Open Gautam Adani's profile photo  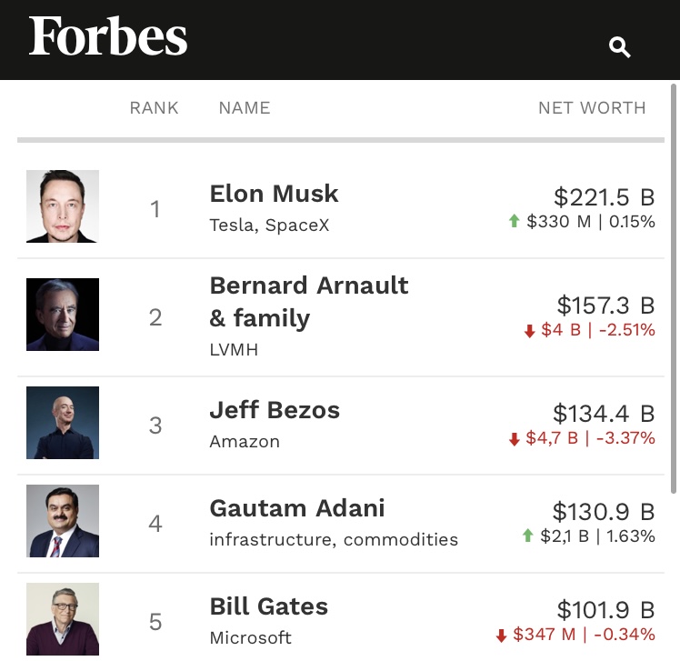[63, 521]
